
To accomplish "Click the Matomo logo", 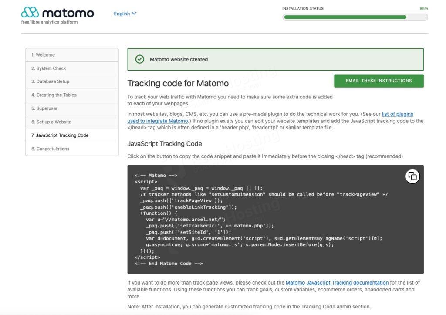I will coord(57,13).
